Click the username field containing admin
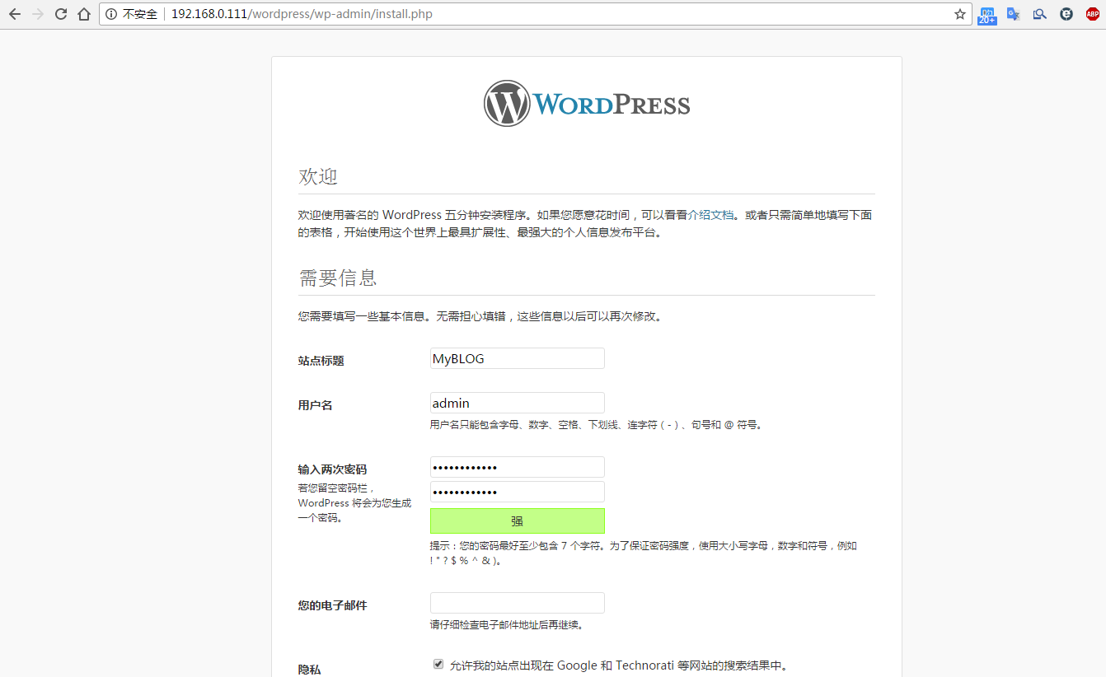Screen dimensions: 1106x677 [517, 403]
